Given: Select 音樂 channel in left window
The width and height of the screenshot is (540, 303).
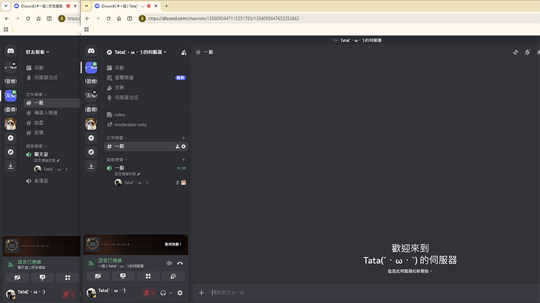Looking at the screenshot, I should click(x=52, y=133).
